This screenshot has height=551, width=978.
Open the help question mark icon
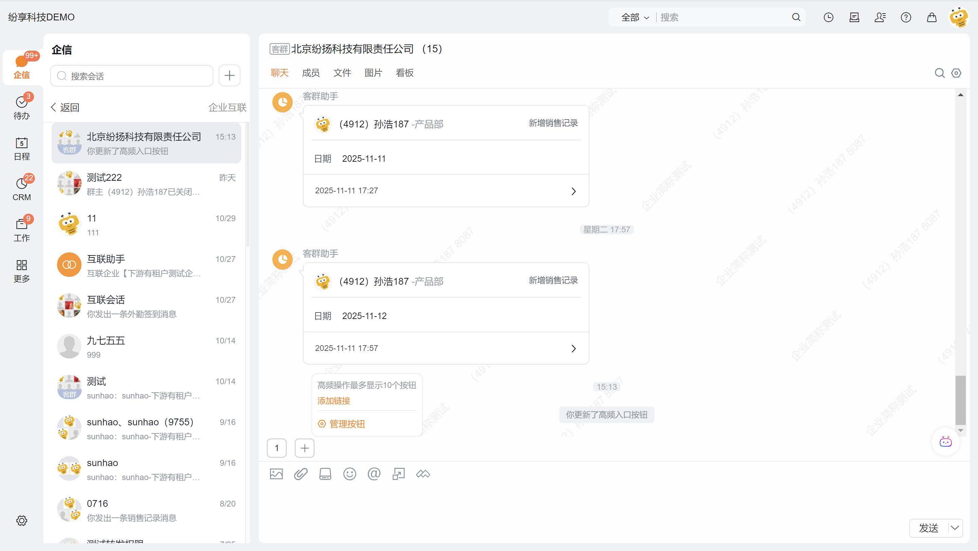pos(906,17)
